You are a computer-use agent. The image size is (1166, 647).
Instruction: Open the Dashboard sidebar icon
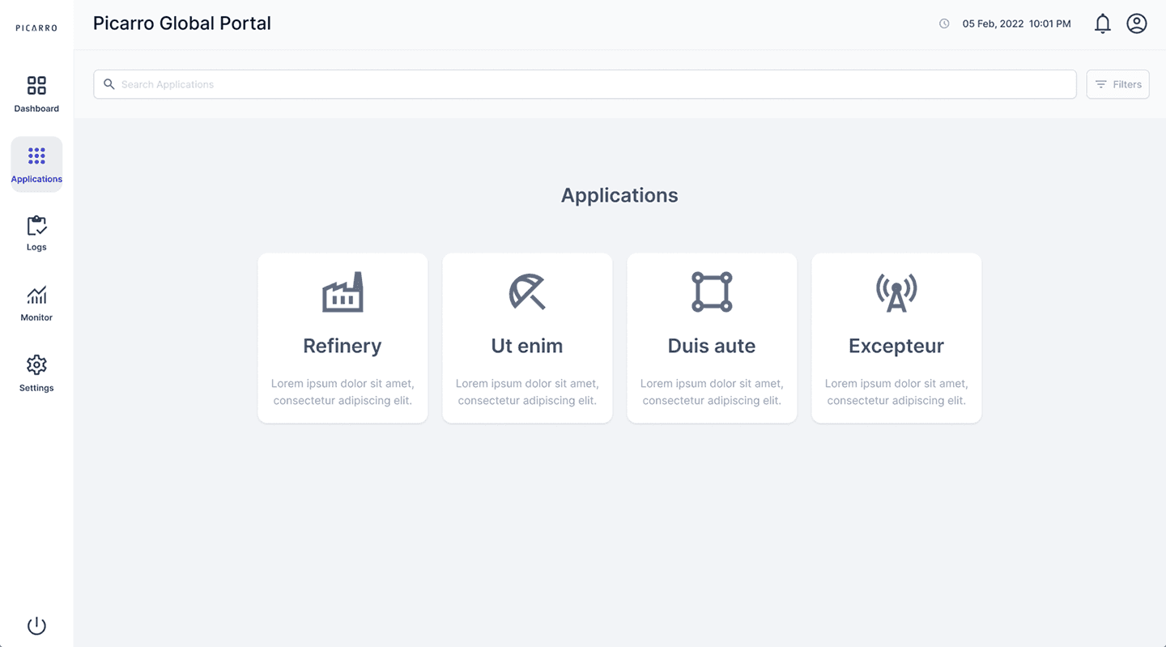36,85
